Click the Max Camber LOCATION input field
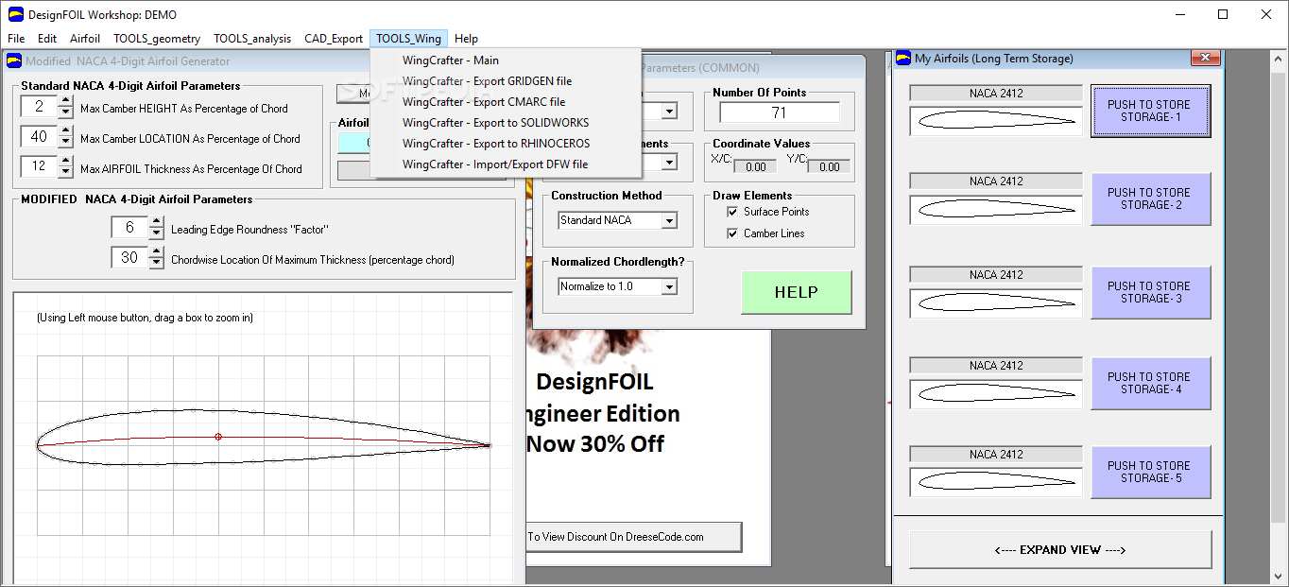Image resolution: width=1289 pixels, height=587 pixels. pyautogui.click(x=39, y=137)
